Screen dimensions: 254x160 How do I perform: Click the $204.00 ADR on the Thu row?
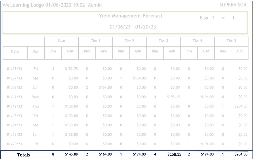[x=241, y=106]
